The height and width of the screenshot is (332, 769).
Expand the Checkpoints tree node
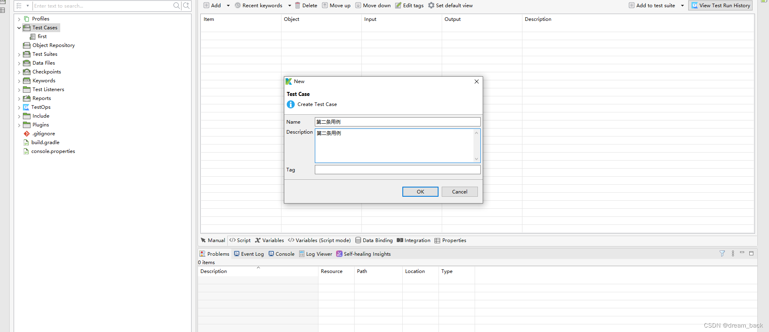(x=19, y=72)
